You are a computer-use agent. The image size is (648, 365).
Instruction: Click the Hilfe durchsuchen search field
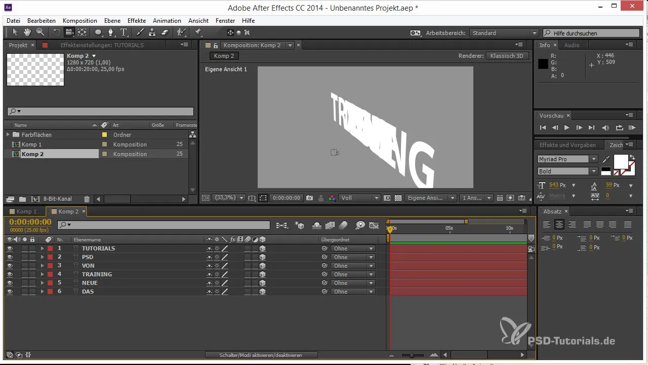(x=590, y=33)
